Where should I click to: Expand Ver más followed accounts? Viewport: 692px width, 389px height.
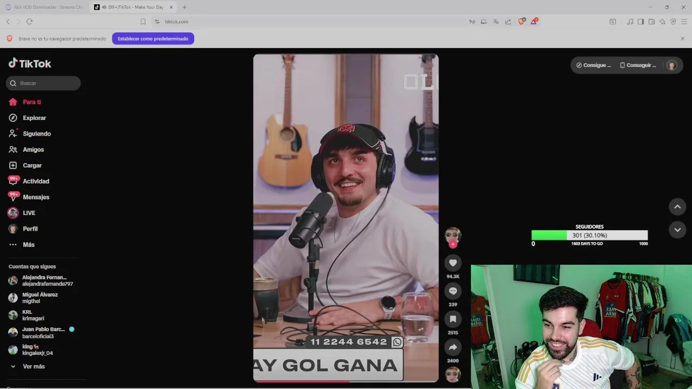[x=27, y=366]
